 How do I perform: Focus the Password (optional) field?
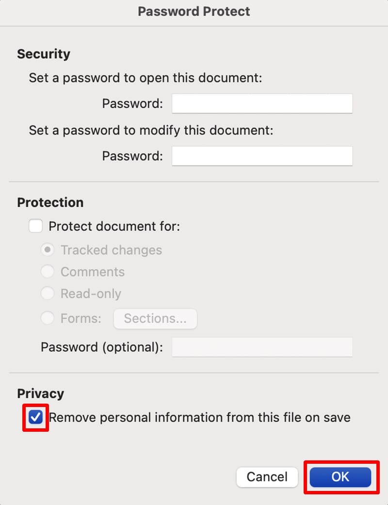tap(262, 347)
